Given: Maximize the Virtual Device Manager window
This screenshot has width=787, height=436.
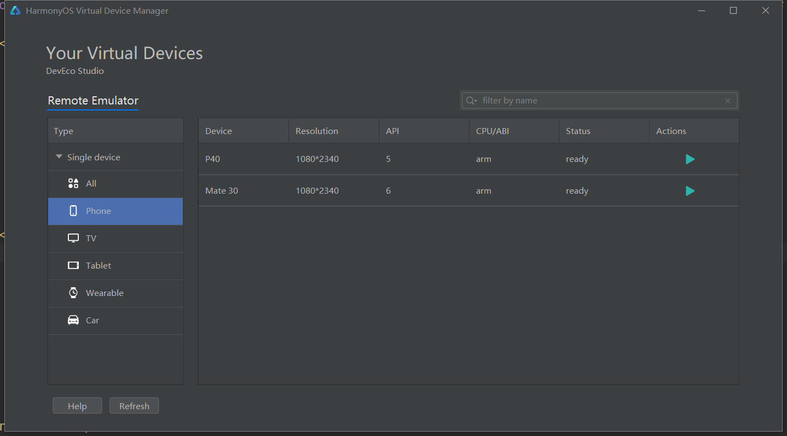Looking at the screenshot, I should (x=733, y=11).
